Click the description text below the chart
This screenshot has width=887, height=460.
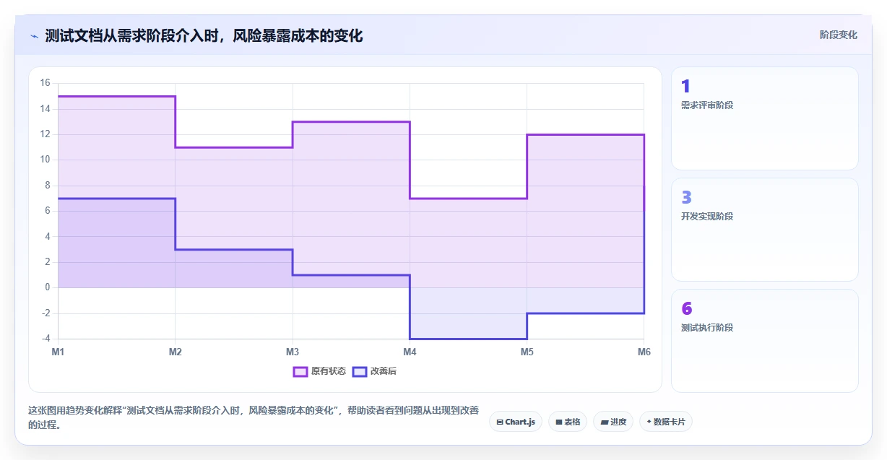pyautogui.click(x=253, y=417)
